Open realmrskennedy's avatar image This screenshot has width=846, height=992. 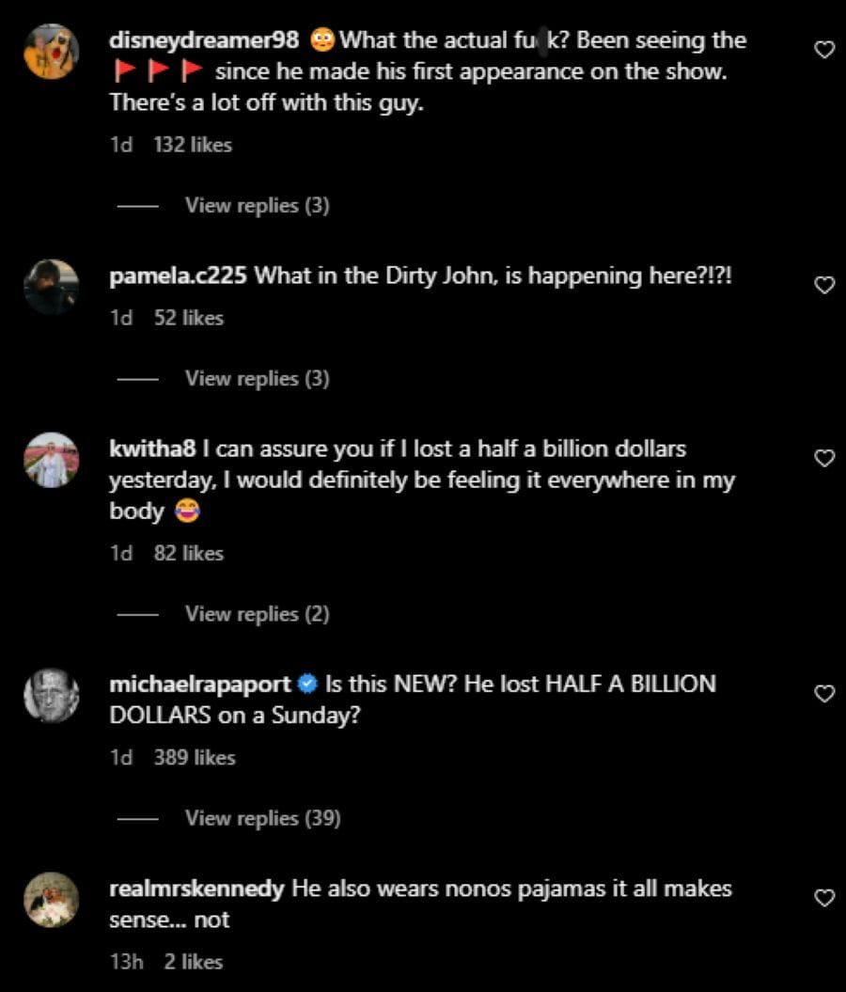[51, 900]
